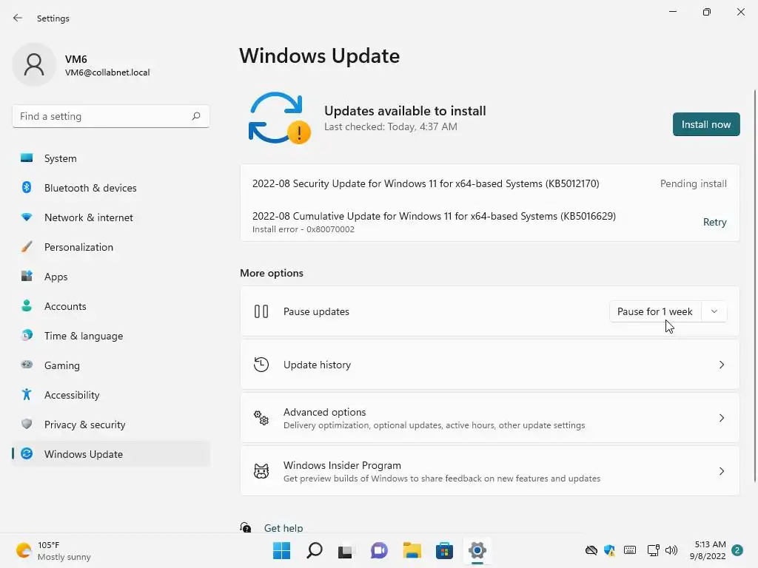Click the Settings back arrow
The width and height of the screenshot is (758, 568).
pos(18,18)
